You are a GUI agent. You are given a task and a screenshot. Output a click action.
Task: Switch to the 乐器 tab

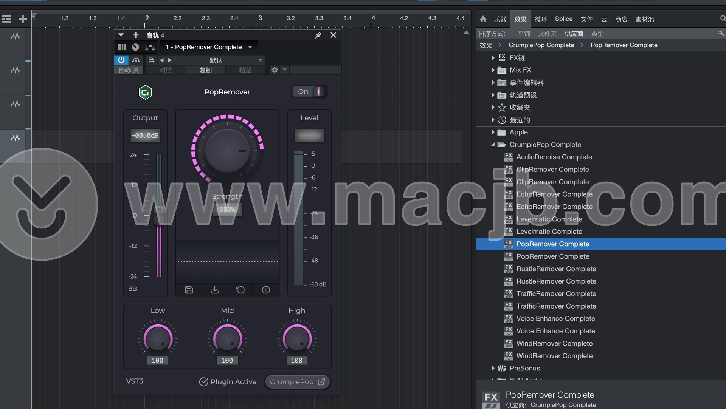click(500, 19)
